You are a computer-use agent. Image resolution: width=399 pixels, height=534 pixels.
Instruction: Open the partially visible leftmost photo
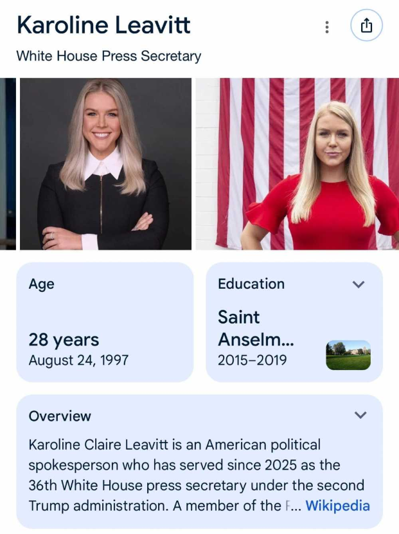click(x=8, y=164)
